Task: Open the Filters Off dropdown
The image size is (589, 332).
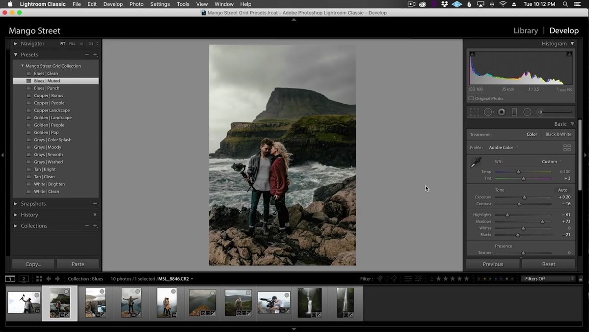Action: [x=548, y=278]
